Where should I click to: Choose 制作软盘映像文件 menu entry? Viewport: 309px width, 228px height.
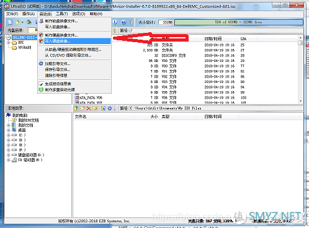pyautogui.click(x=74, y=21)
